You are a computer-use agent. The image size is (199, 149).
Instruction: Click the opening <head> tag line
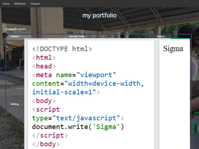click(44, 66)
